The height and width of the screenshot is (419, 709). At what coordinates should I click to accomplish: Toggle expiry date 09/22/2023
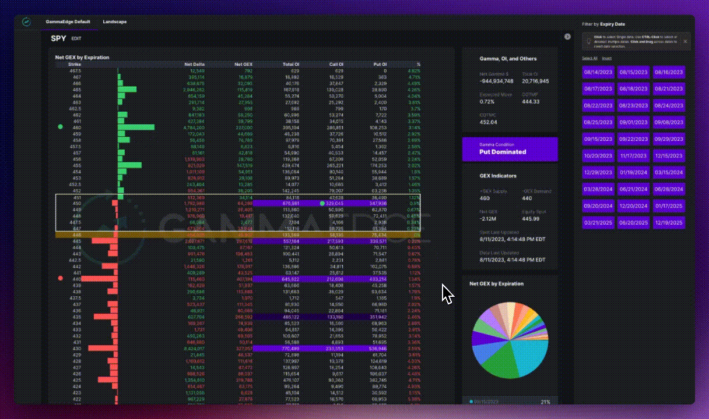(x=633, y=140)
